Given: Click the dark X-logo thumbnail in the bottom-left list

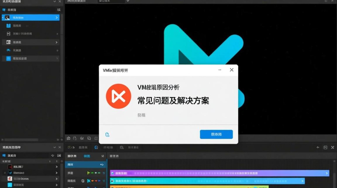Looking at the screenshot, I should (10, 173).
